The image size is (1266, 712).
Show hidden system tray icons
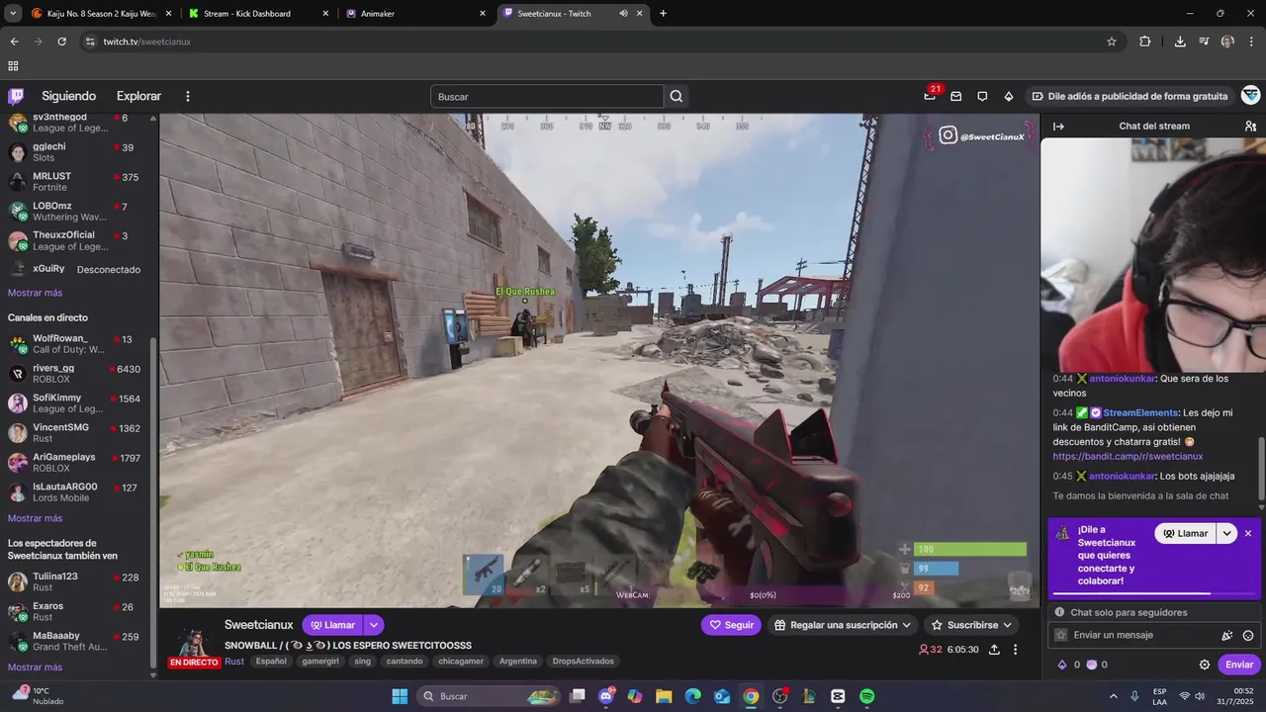(x=1113, y=696)
